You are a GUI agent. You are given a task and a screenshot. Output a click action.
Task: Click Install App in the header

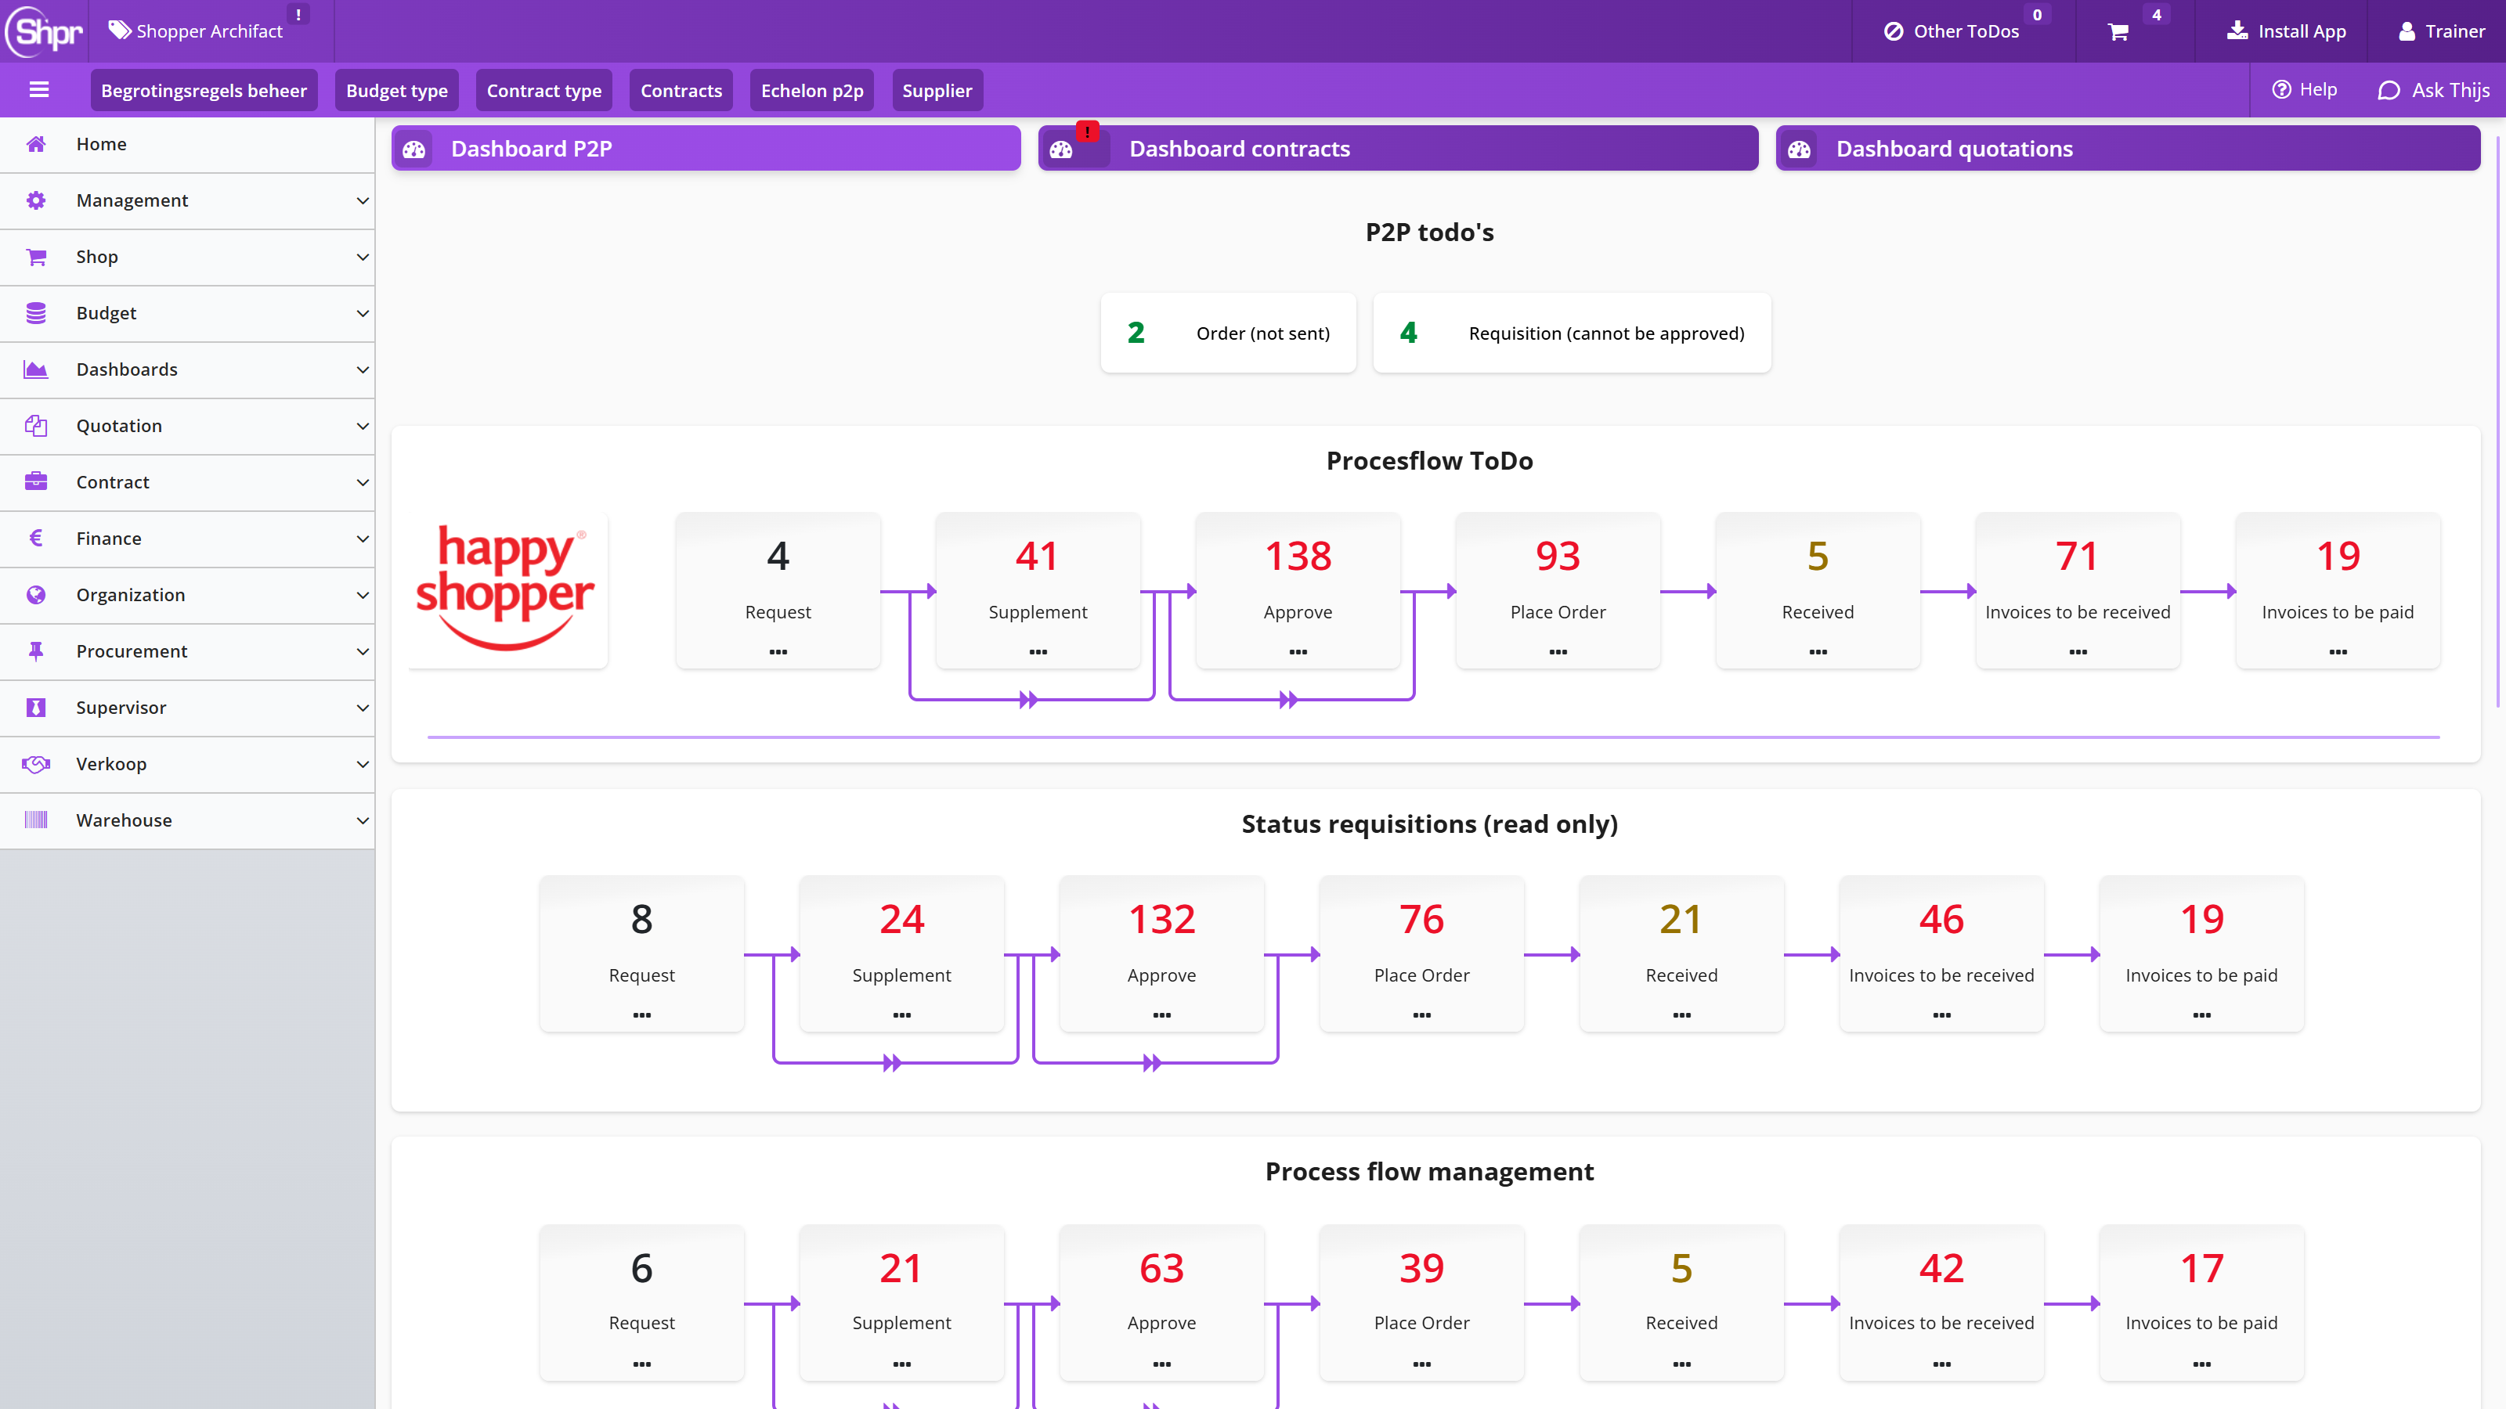pyautogui.click(x=2287, y=31)
